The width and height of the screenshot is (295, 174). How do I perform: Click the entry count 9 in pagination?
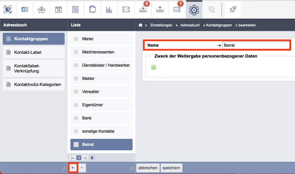point(92,158)
